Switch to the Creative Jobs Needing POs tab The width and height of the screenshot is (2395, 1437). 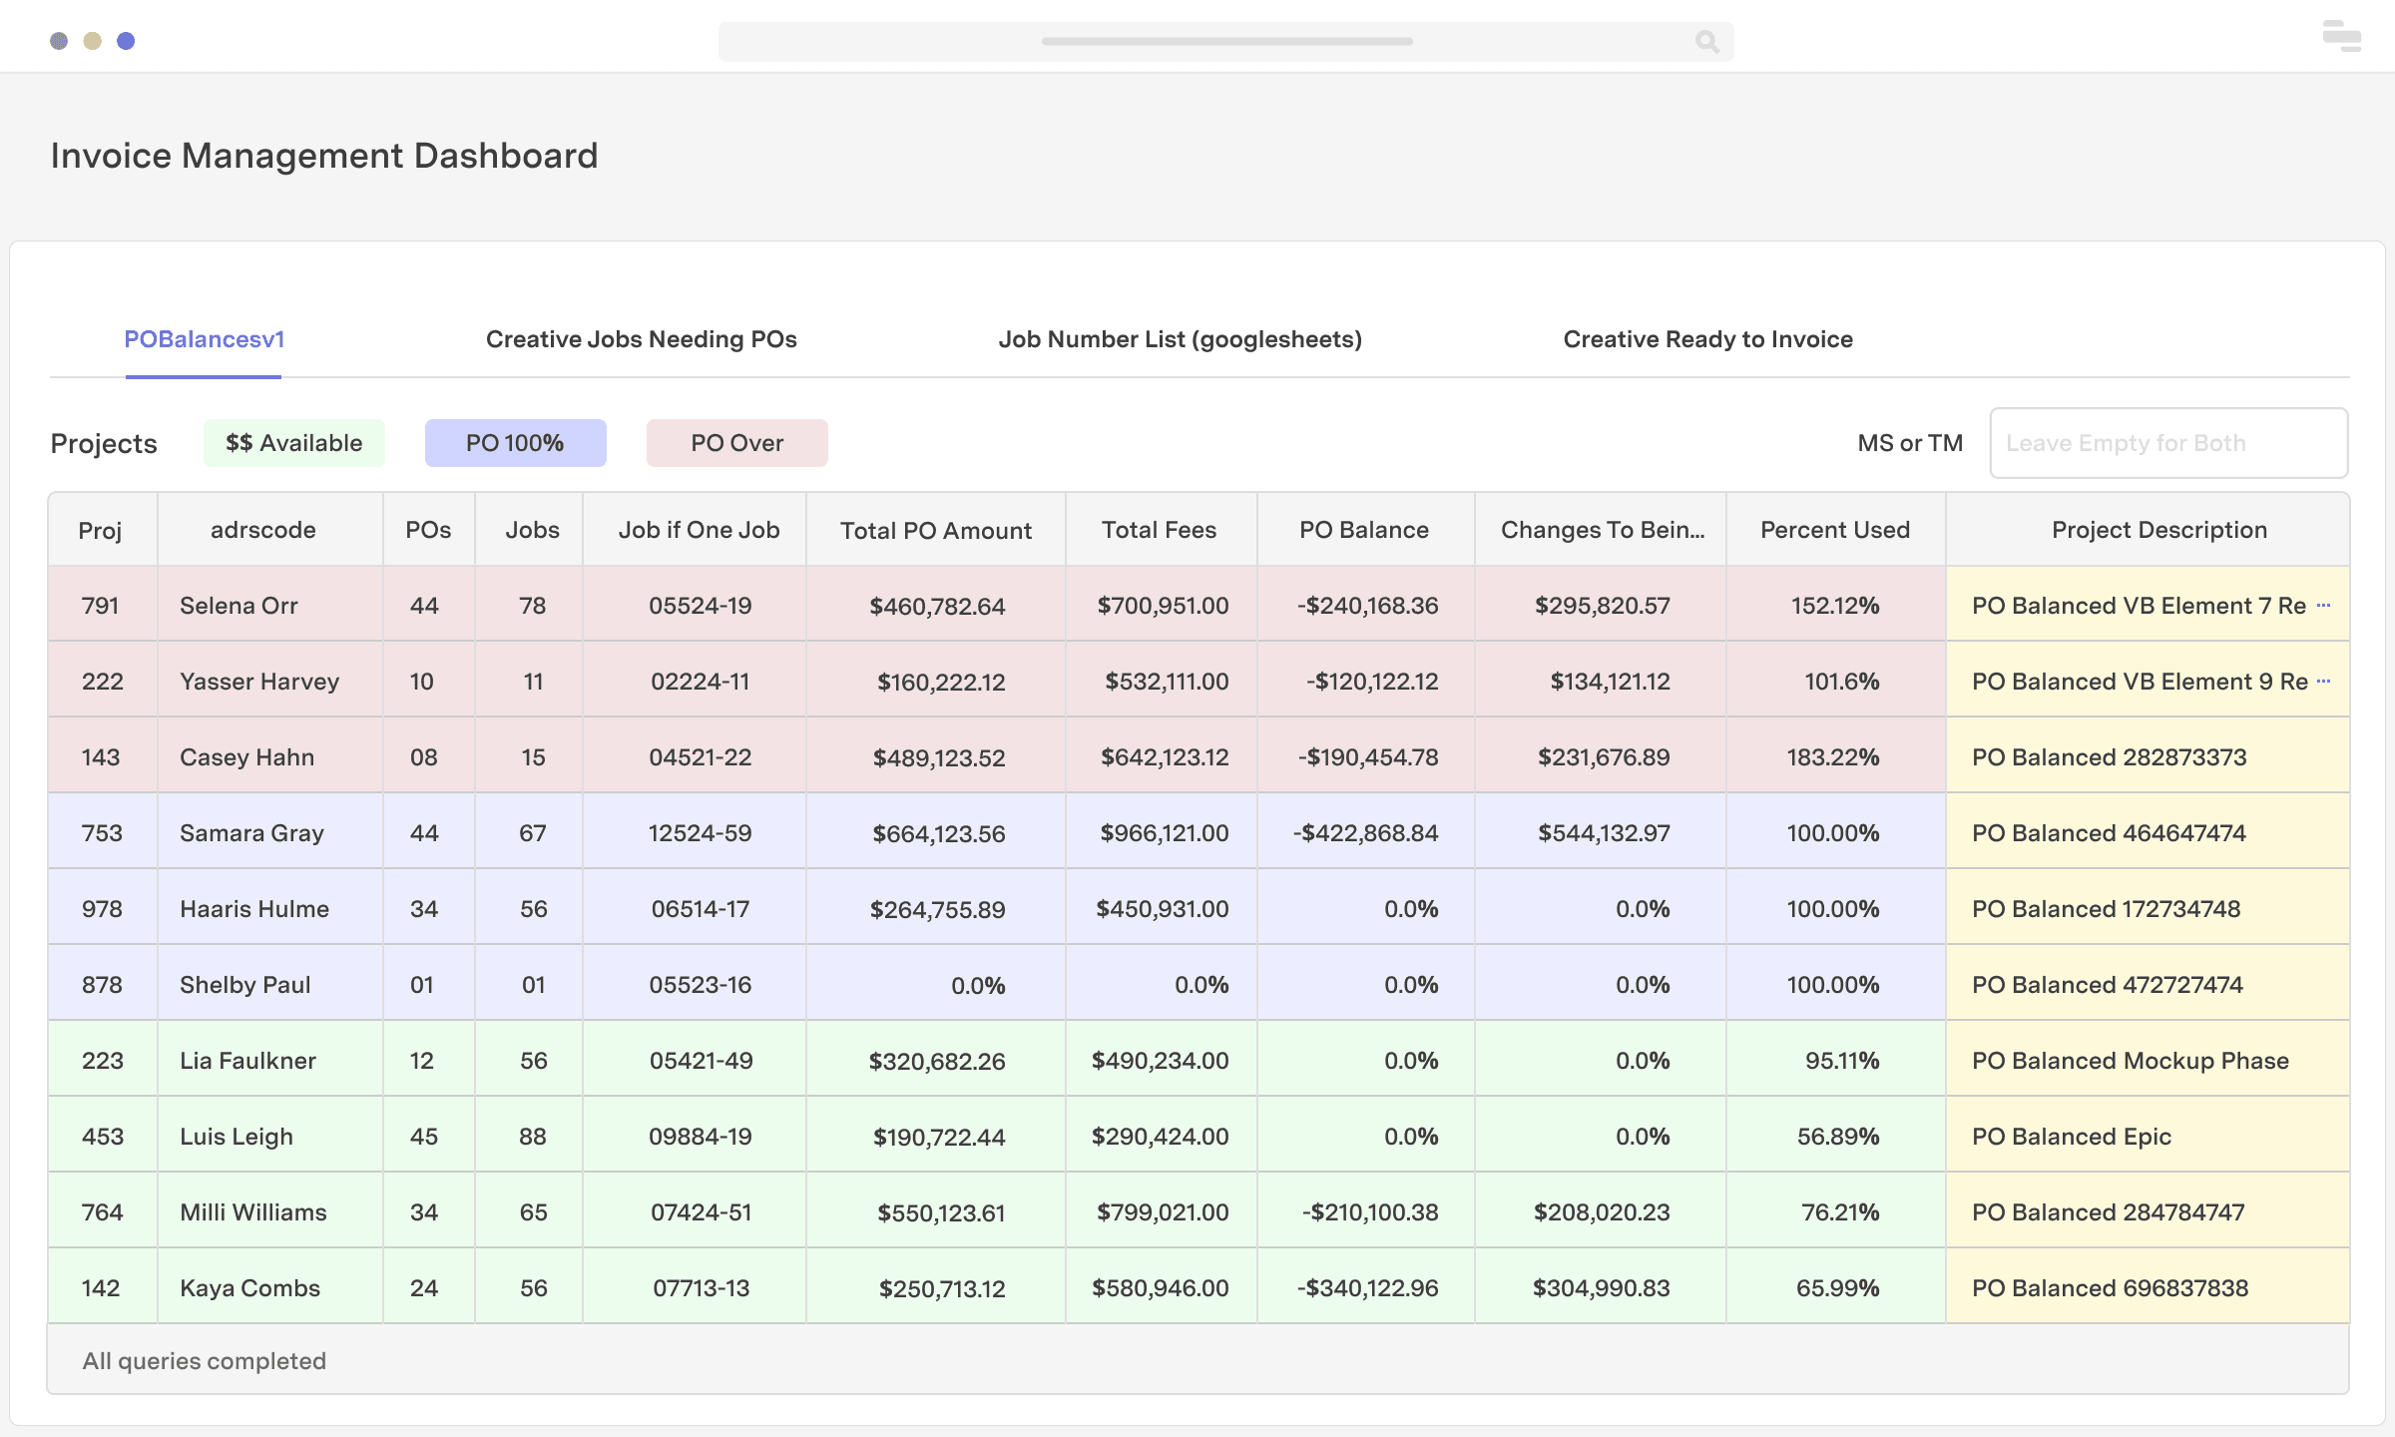(640, 339)
